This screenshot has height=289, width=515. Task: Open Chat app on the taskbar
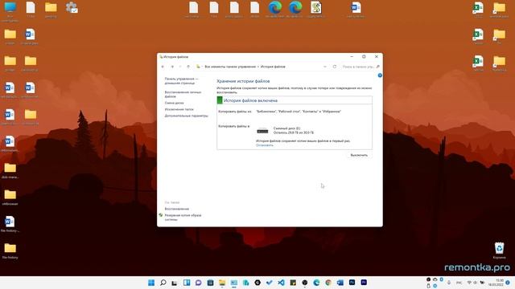(x=199, y=283)
